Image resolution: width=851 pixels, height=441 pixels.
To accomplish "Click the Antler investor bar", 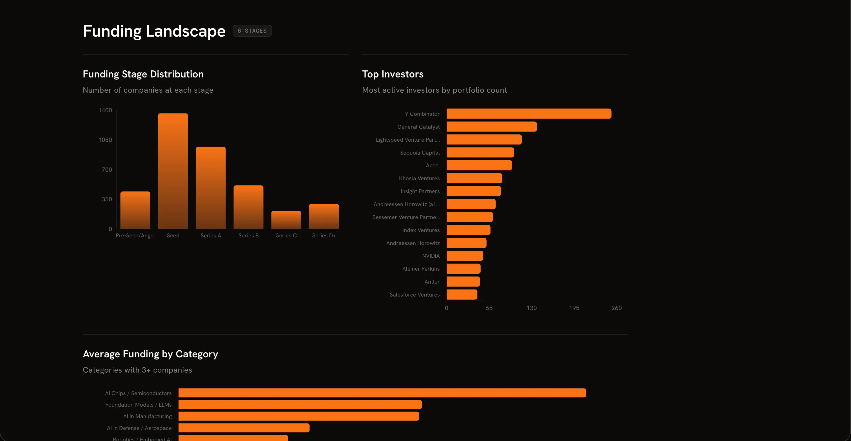I will pos(463,281).
